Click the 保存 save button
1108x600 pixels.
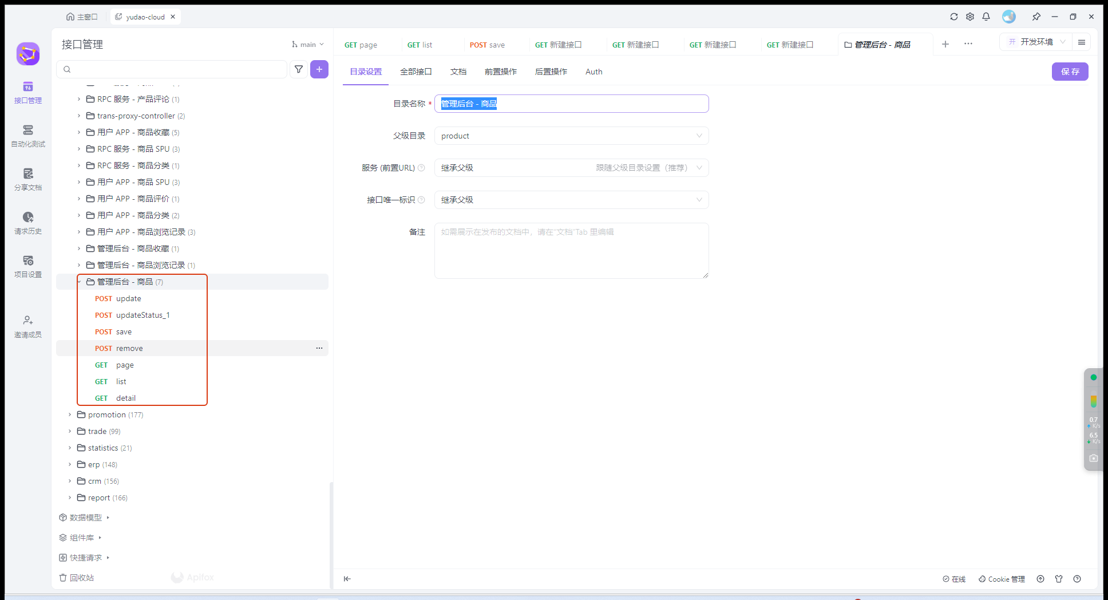click(1070, 72)
